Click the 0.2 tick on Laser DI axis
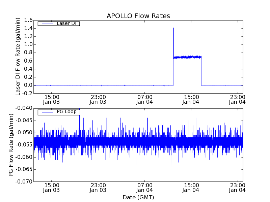This screenshot has height=202, width=270. coord(28,77)
